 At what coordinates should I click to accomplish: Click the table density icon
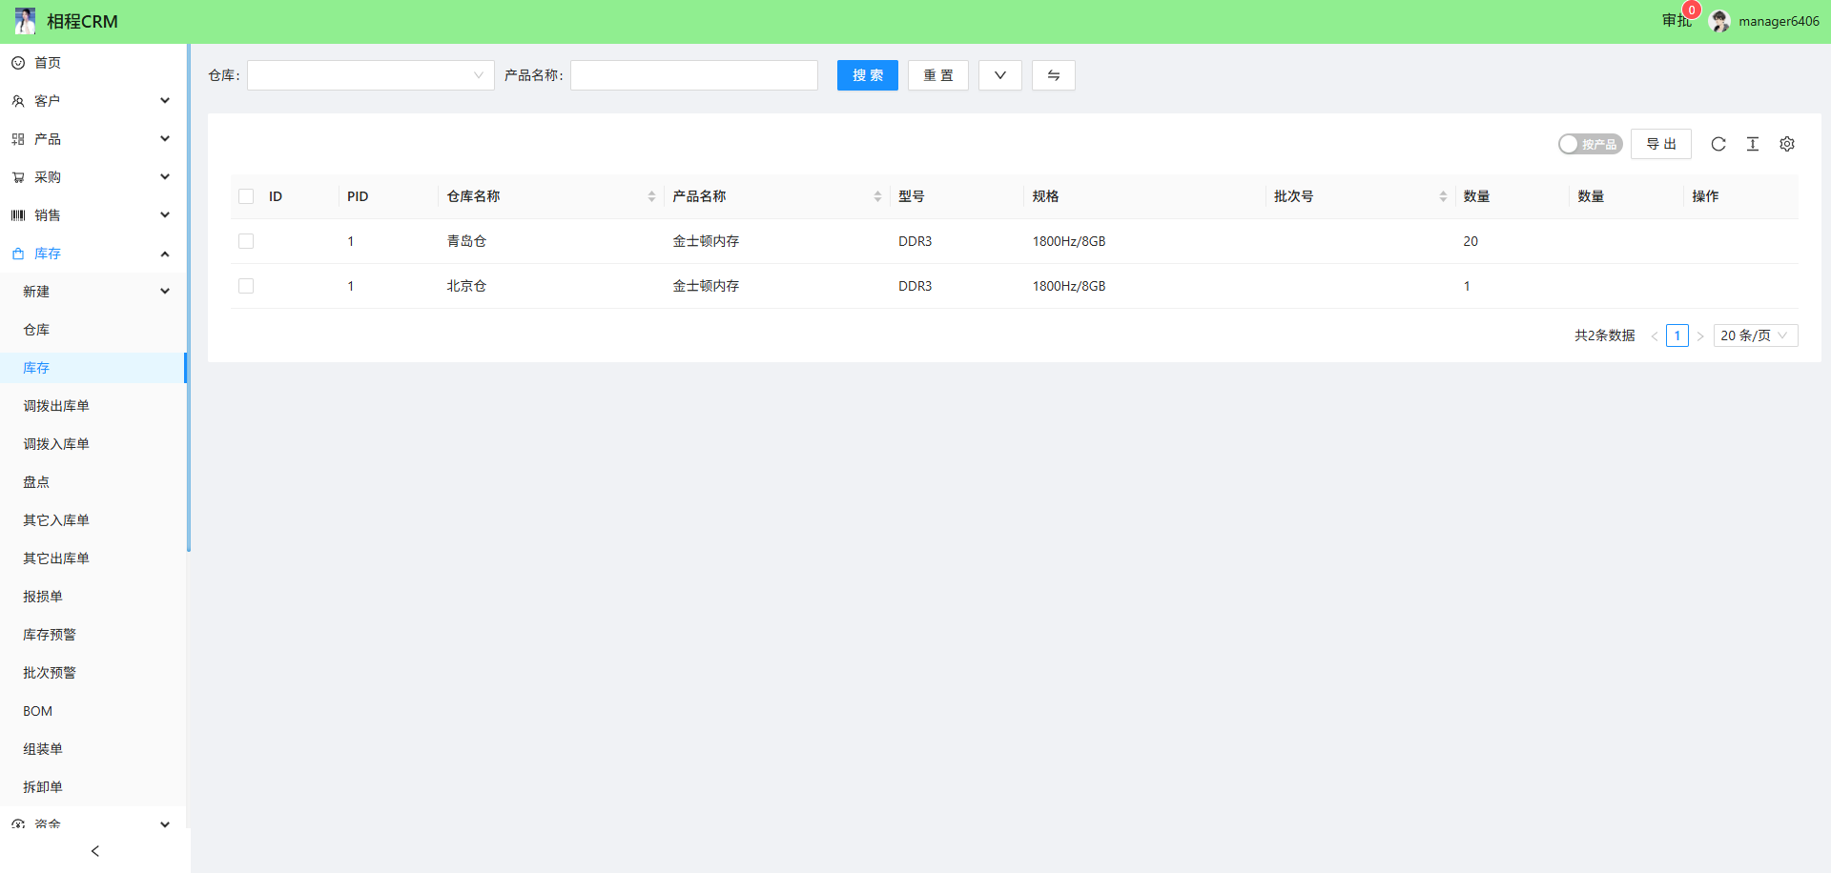click(x=1752, y=144)
